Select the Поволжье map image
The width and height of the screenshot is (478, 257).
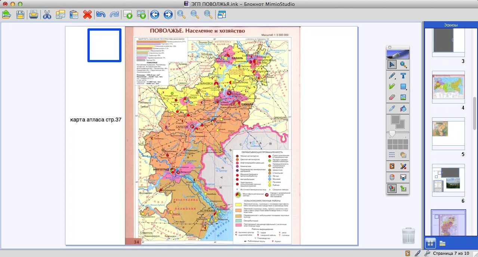tap(213, 136)
